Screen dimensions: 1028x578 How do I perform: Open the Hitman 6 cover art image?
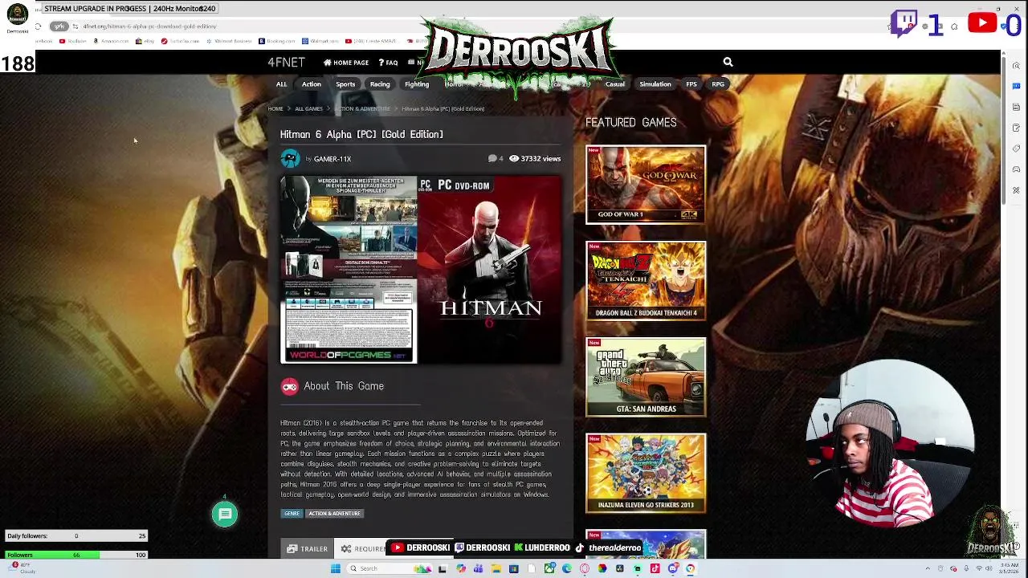421,270
